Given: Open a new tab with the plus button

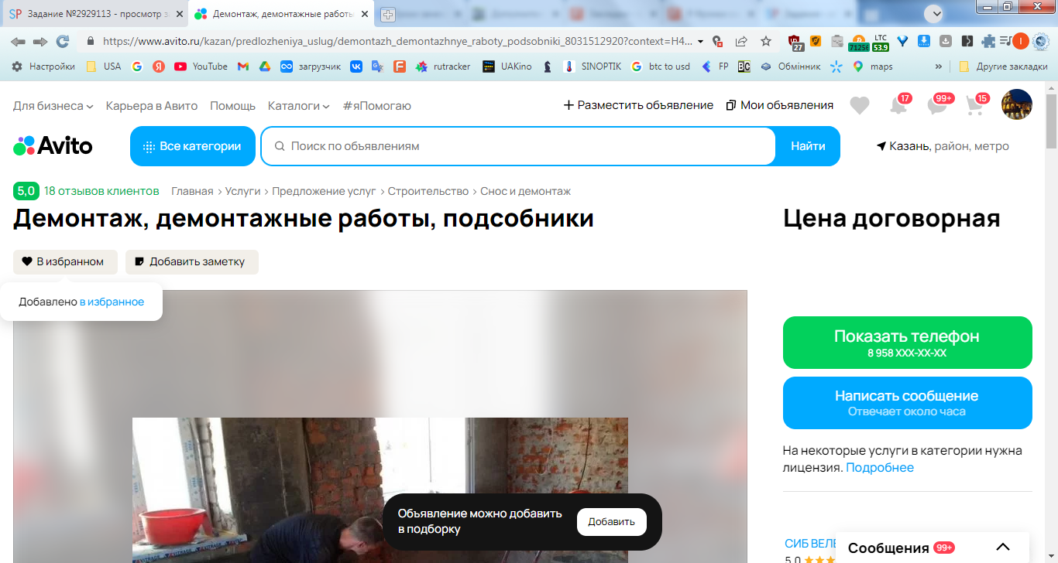Looking at the screenshot, I should (388, 14).
